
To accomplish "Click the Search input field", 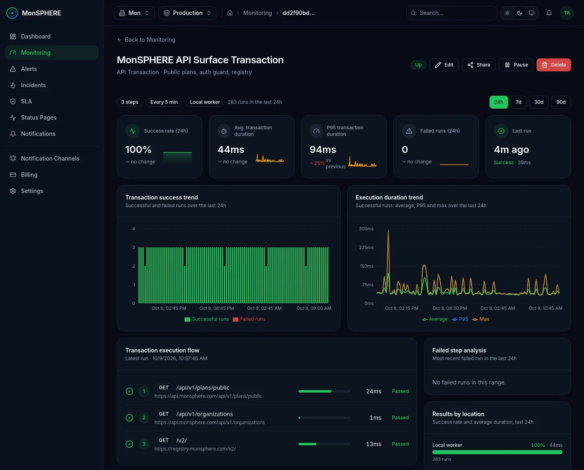I will click(x=452, y=13).
